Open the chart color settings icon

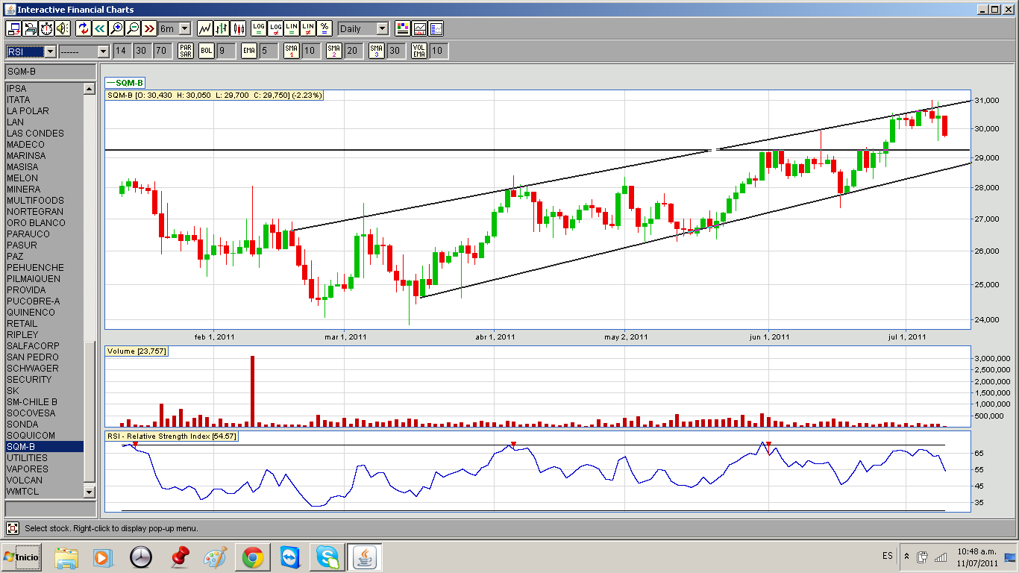click(x=403, y=28)
